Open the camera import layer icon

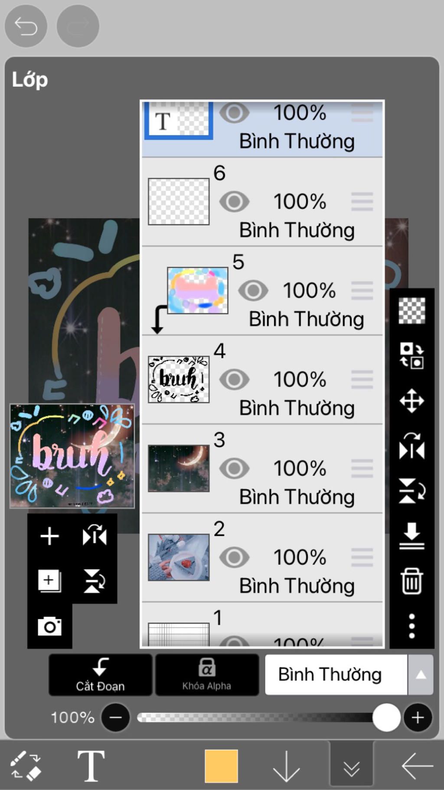pos(49,626)
